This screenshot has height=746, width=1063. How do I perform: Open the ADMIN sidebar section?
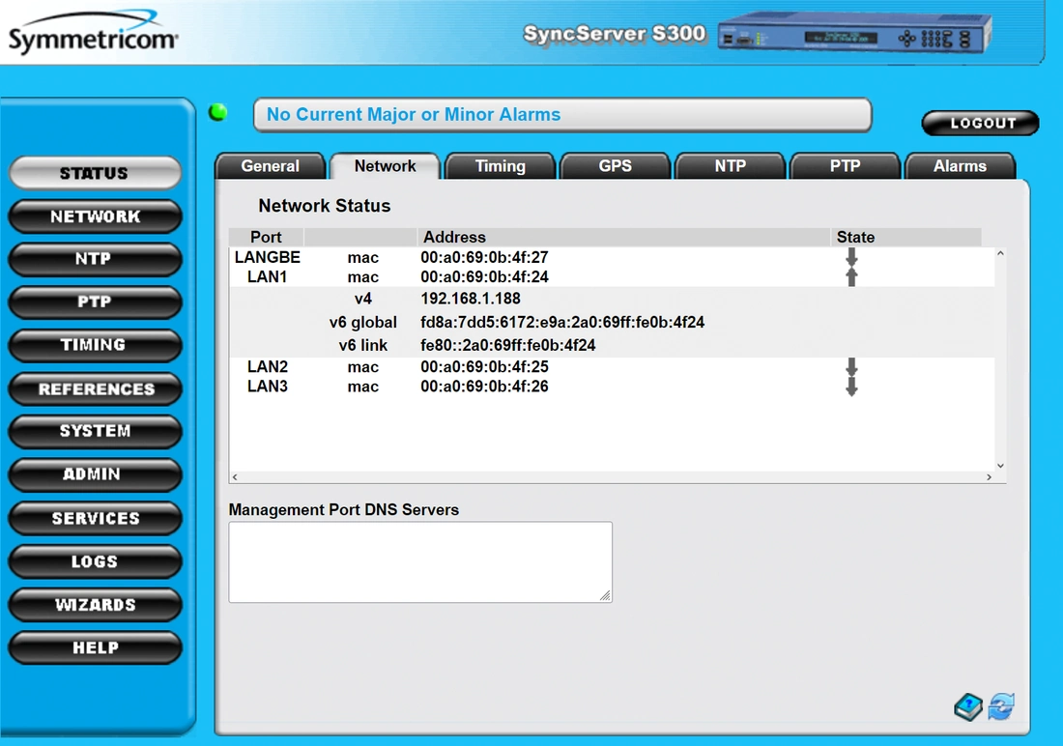tap(95, 474)
